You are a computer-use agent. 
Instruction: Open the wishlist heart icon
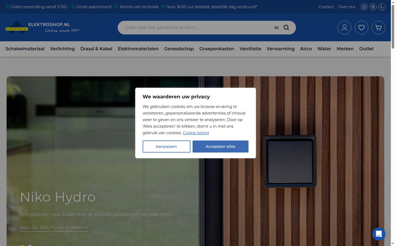coord(362,28)
